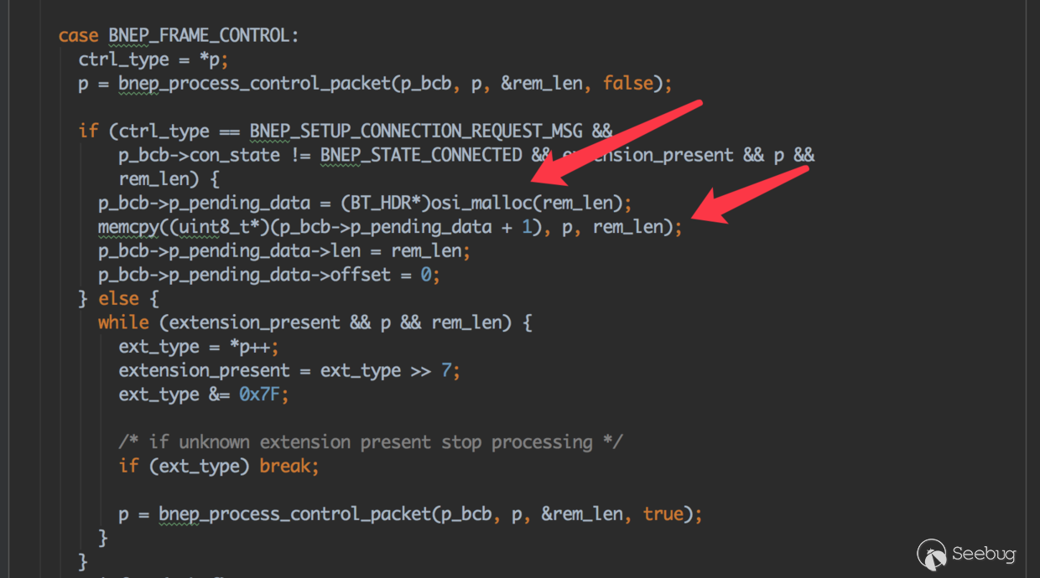Click the 'case' keyword
The image size is (1040, 578).
pos(79,35)
